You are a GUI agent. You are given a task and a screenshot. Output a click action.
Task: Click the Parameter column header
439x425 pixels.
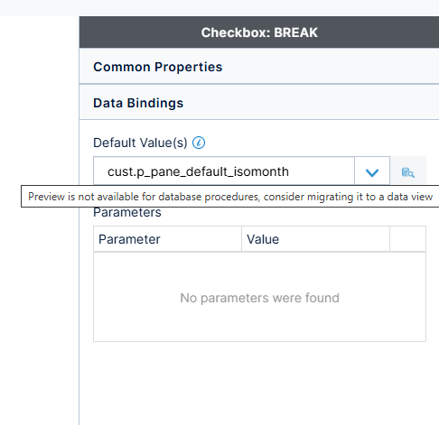[167, 239]
